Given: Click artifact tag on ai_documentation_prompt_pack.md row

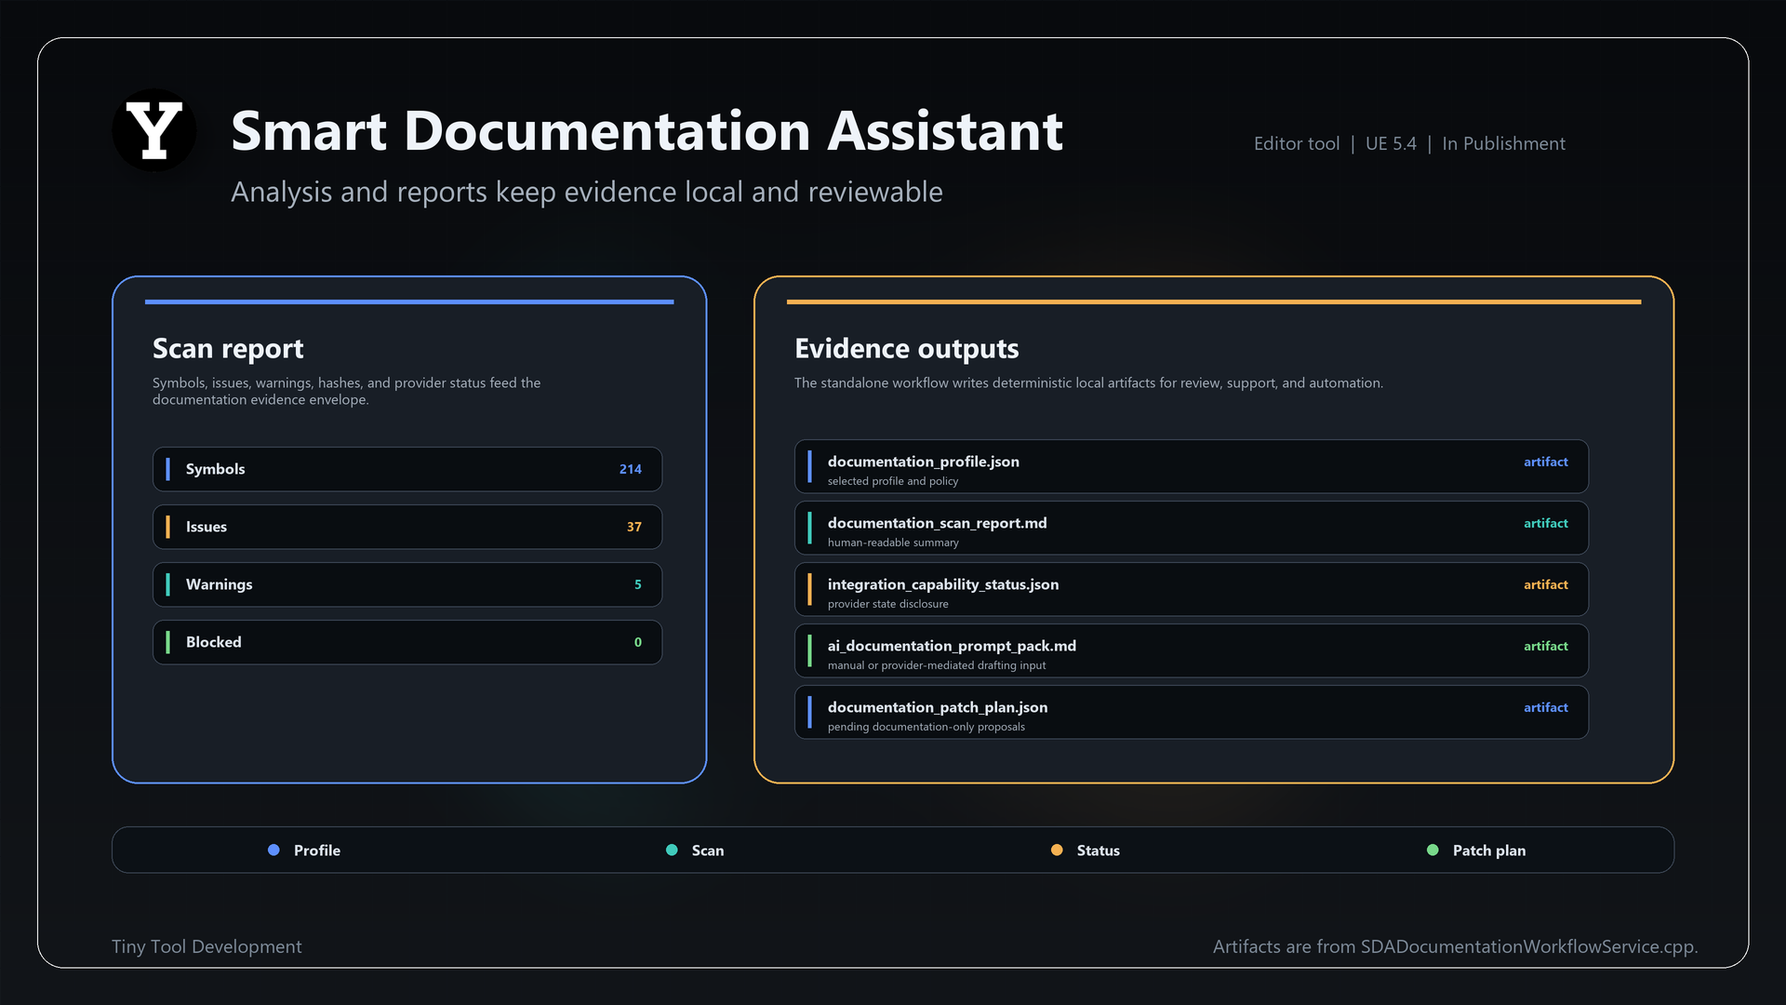Looking at the screenshot, I should pyautogui.click(x=1546, y=646).
